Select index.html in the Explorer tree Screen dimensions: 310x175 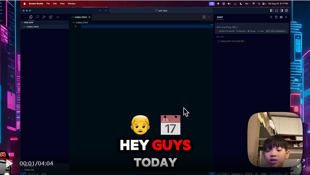[45, 27]
